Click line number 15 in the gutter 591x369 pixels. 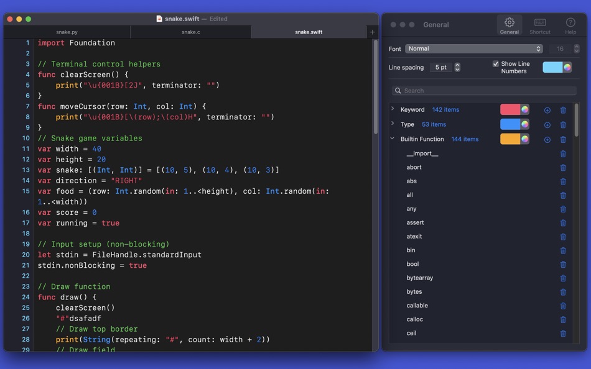click(26, 191)
